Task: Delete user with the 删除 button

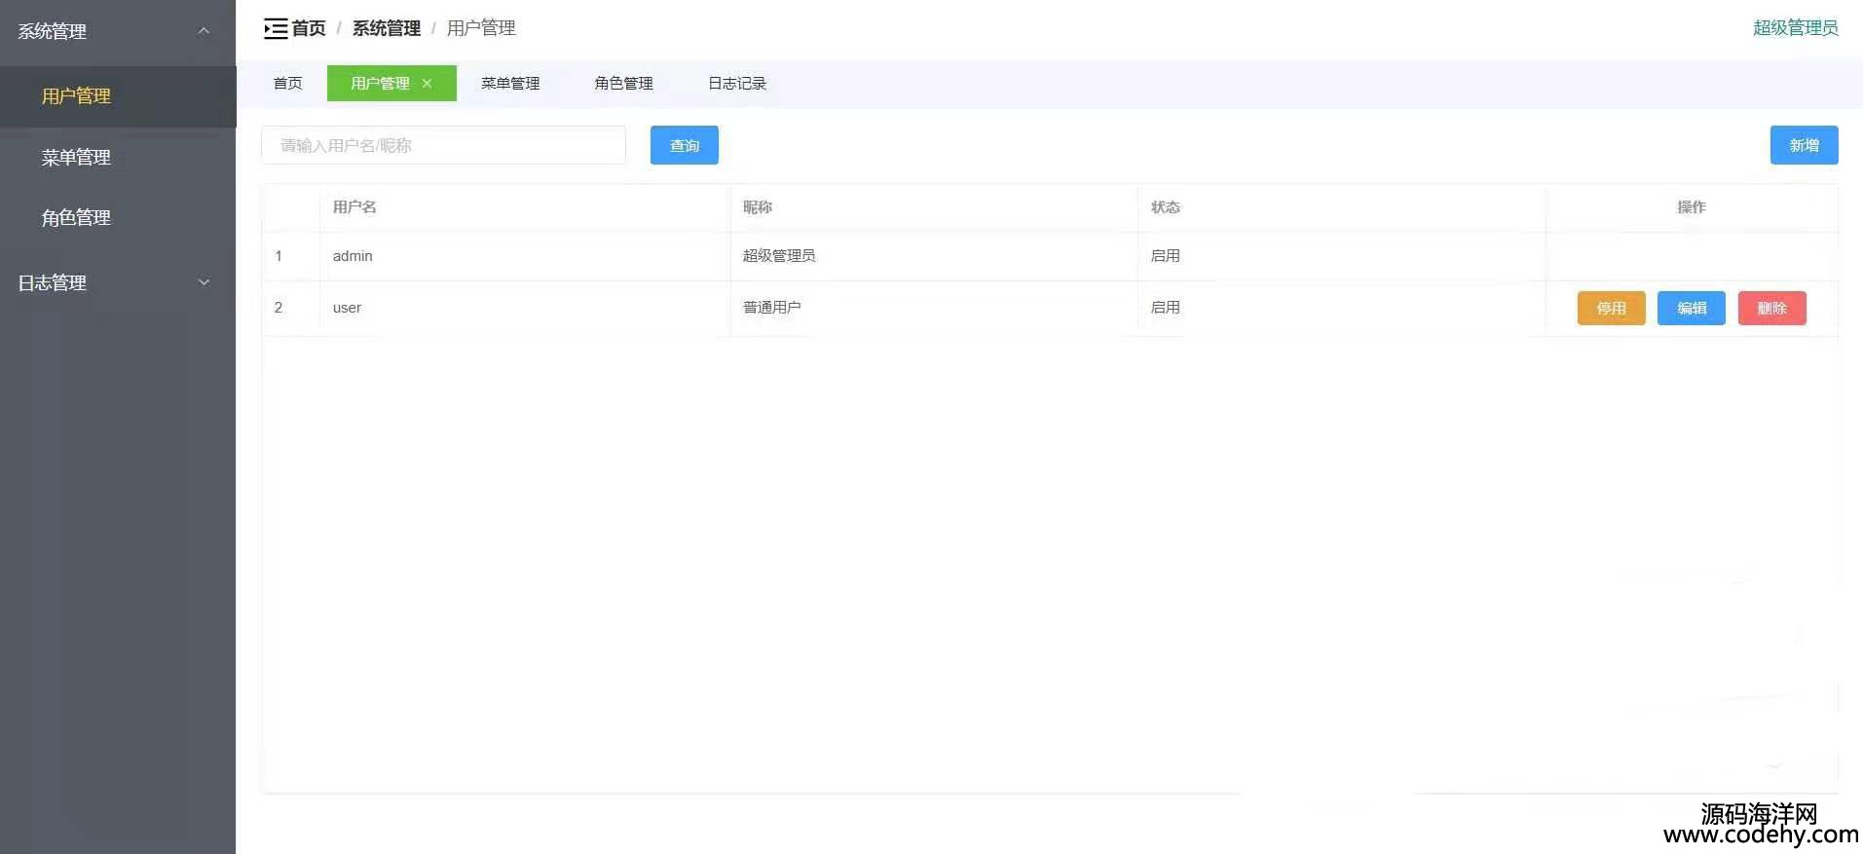Action: click(x=1770, y=309)
